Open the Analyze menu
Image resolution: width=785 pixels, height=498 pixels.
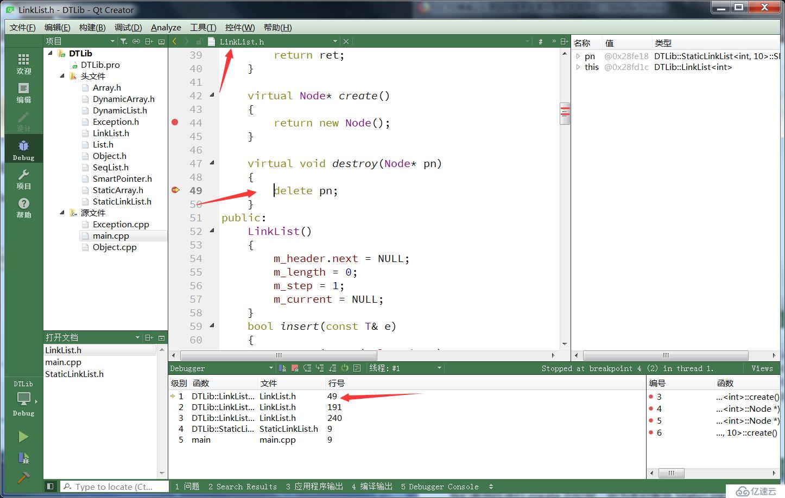(166, 28)
